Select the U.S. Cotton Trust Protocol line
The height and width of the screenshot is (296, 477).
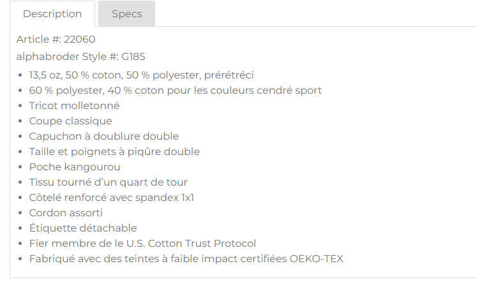point(142,244)
